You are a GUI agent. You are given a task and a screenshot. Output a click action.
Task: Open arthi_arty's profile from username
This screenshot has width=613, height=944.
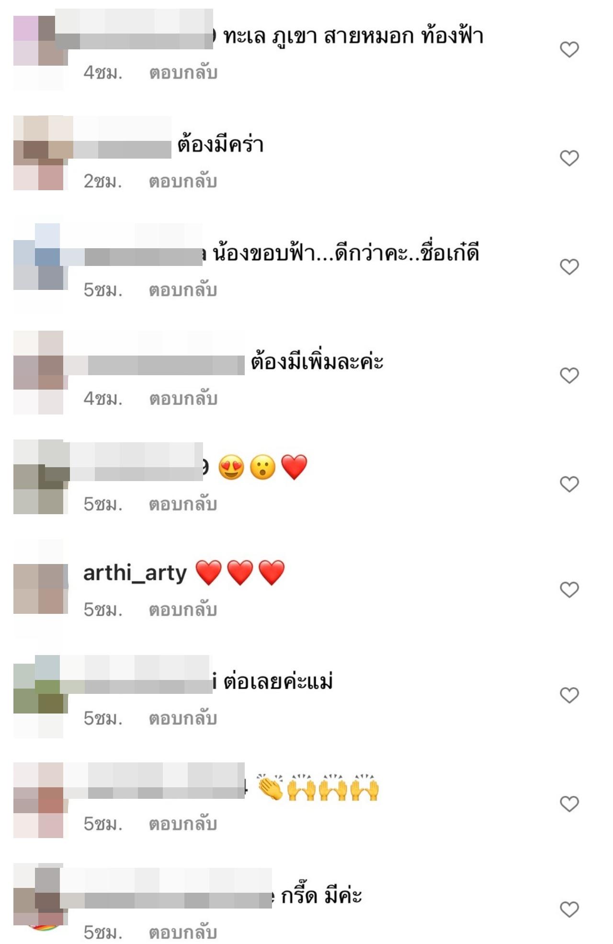tap(135, 573)
